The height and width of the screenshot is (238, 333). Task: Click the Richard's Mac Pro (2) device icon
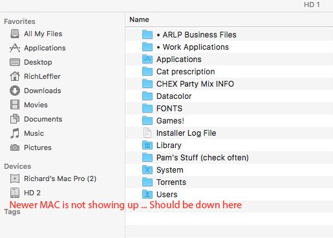[15, 178]
